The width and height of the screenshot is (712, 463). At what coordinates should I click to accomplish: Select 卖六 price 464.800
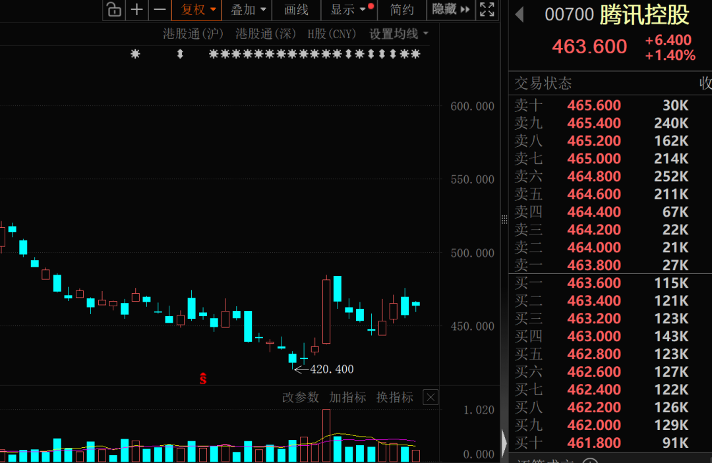pyautogui.click(x=594, y=176)
